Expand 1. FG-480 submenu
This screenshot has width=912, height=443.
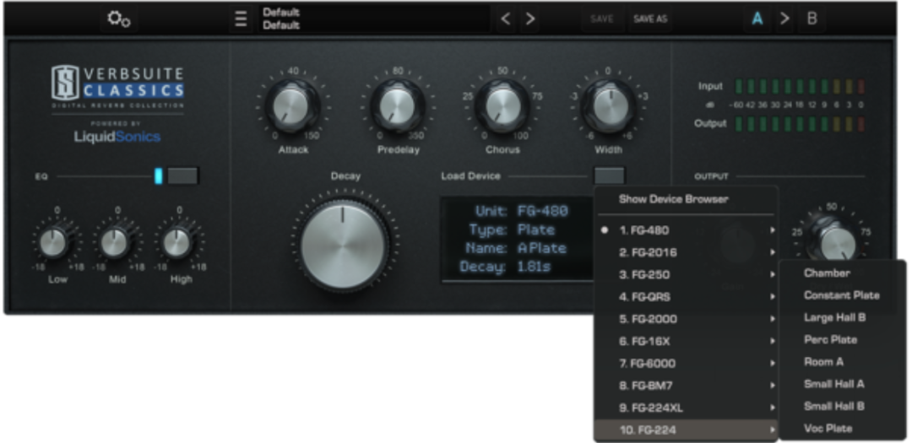(685, 230)
